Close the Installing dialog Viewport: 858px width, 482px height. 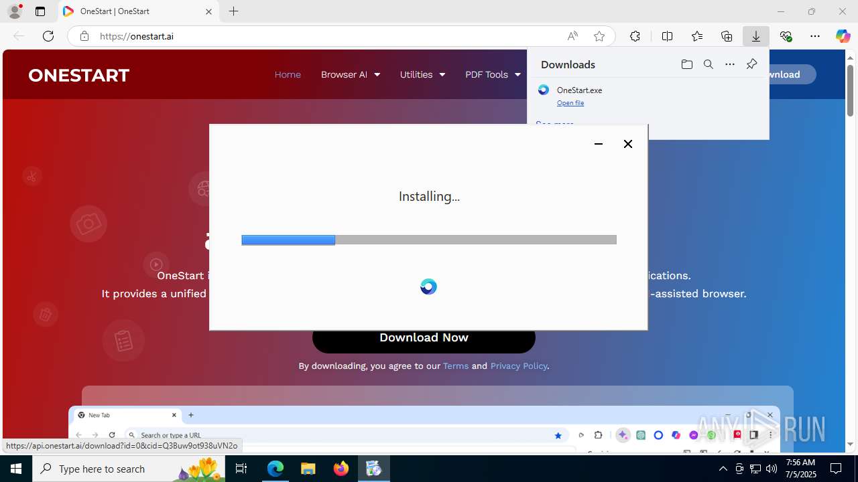point(628,144)
